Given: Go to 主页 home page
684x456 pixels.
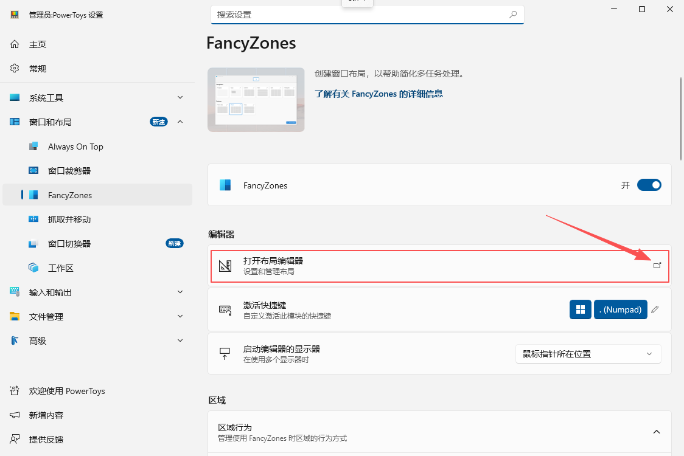Looking at the screenshot, I should (x=97, y=44).
